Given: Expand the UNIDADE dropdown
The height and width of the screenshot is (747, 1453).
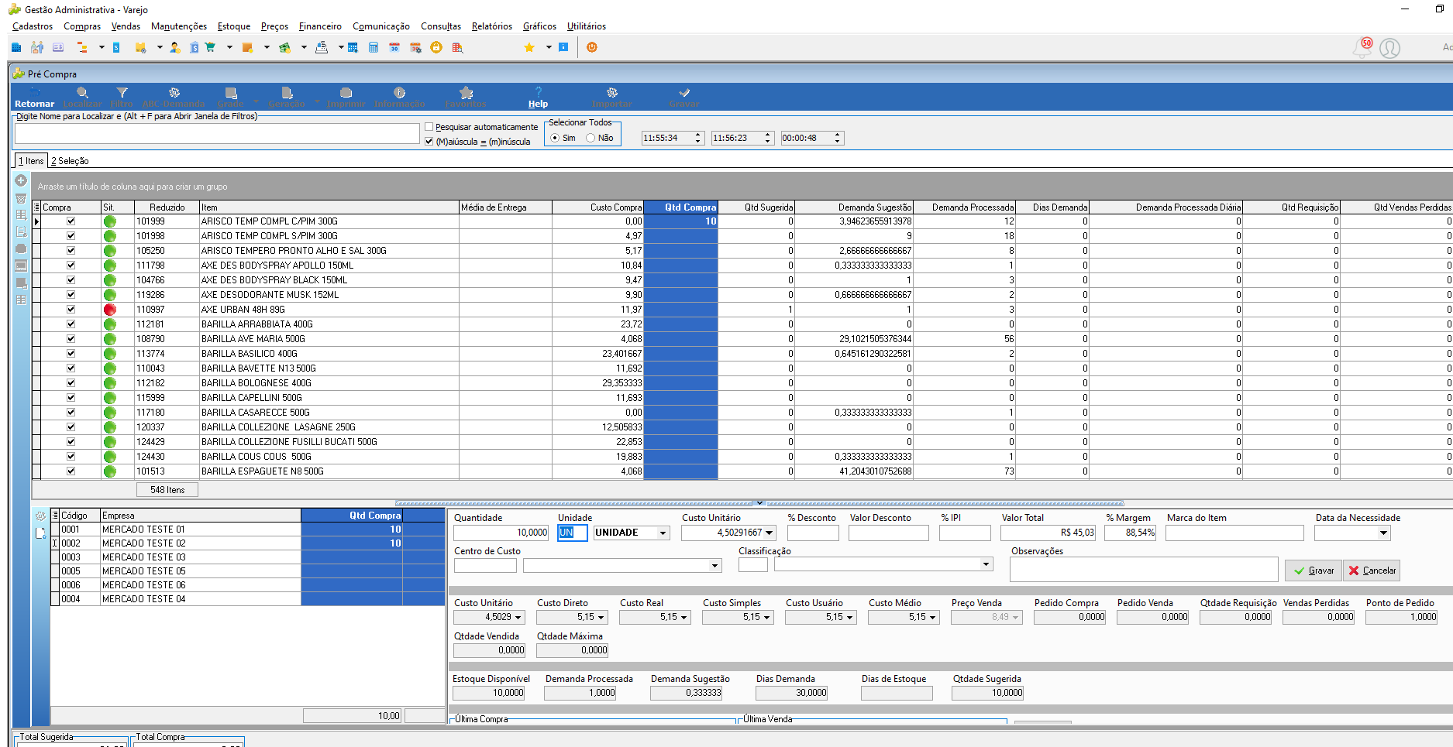Looking at the screenshot, I should tap(663, 533).
